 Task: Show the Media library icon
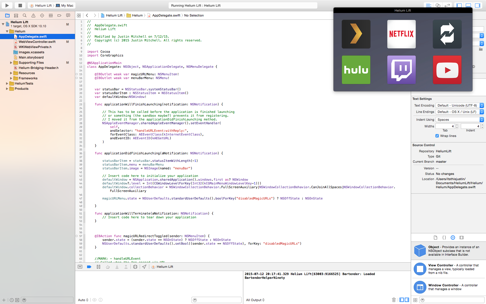pyautogui.click(x=461, y=238)
